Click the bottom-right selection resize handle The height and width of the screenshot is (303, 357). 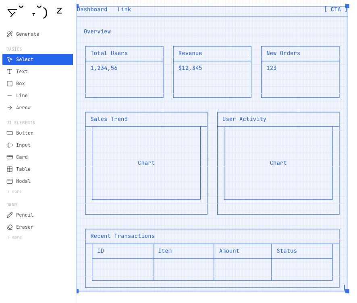[347, 291]
